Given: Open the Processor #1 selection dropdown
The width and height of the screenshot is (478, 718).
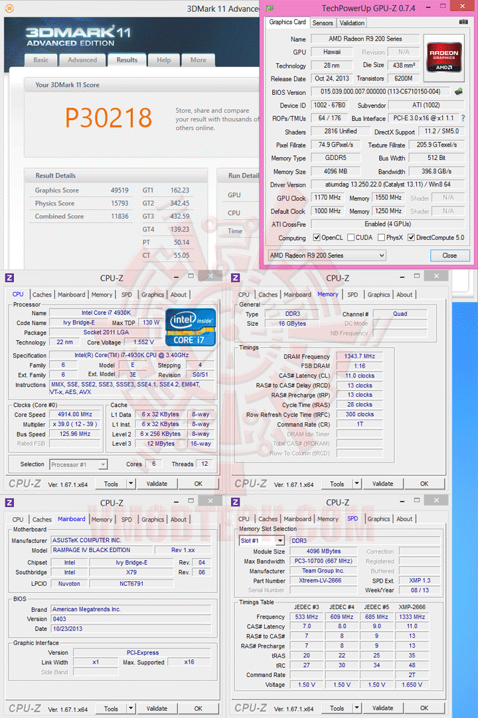Looking at the screenshot, I should click(x=78, y=465).
